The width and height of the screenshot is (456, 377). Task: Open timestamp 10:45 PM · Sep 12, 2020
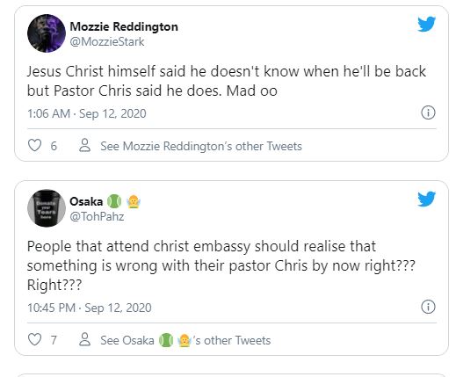pyautogui.click(x=90, y=308)
